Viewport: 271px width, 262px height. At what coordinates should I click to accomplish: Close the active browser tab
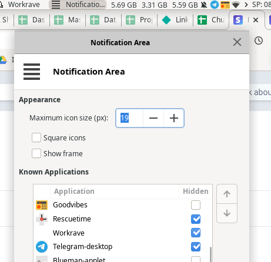click(256, 20)
